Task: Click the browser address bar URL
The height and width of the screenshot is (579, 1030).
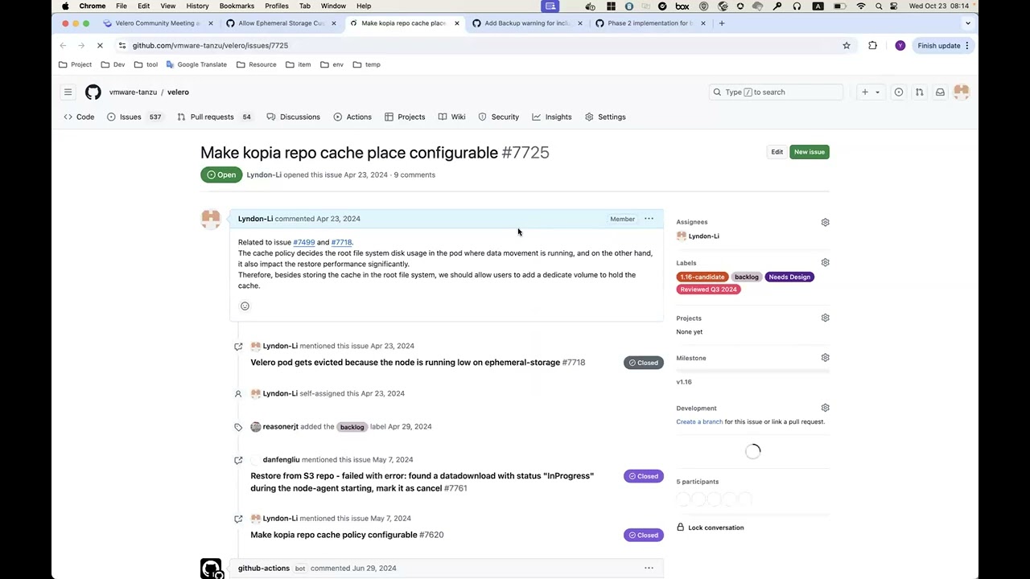Action: pyautogui.click(x=211, y=46)
